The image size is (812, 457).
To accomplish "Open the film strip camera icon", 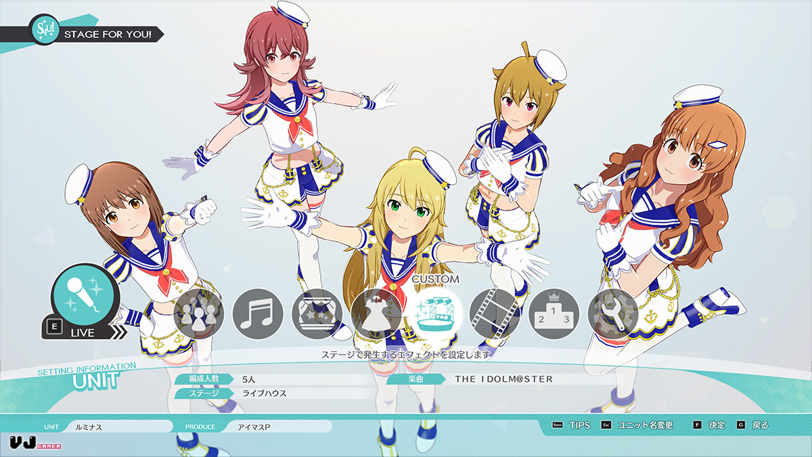I will click(494, 314).
